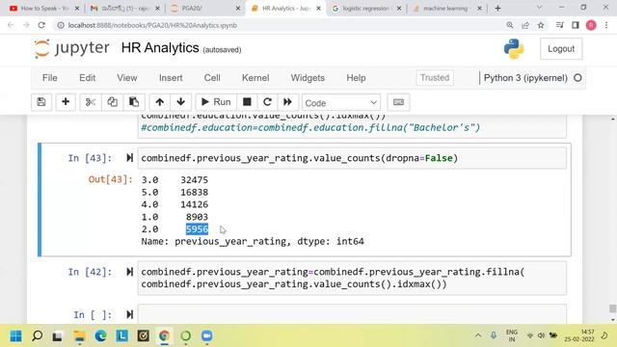Click the Logout button
The height and width of the screenshot is (347, 617).
click(561, 49)
